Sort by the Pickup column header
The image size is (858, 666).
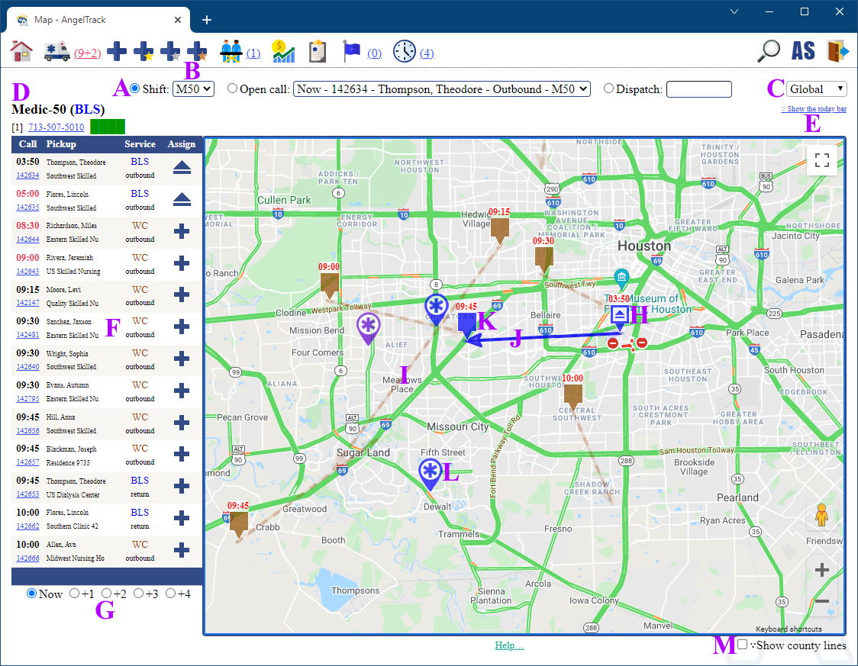(61, 144)
